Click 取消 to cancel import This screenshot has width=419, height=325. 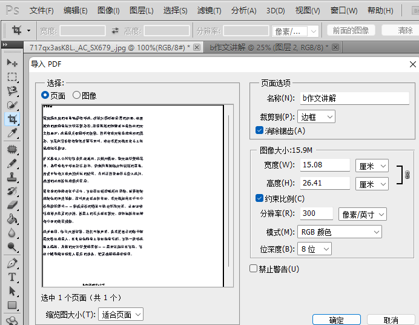tap(391, 320)
